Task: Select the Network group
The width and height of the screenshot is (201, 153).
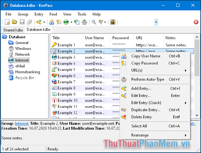Action: 22,54
